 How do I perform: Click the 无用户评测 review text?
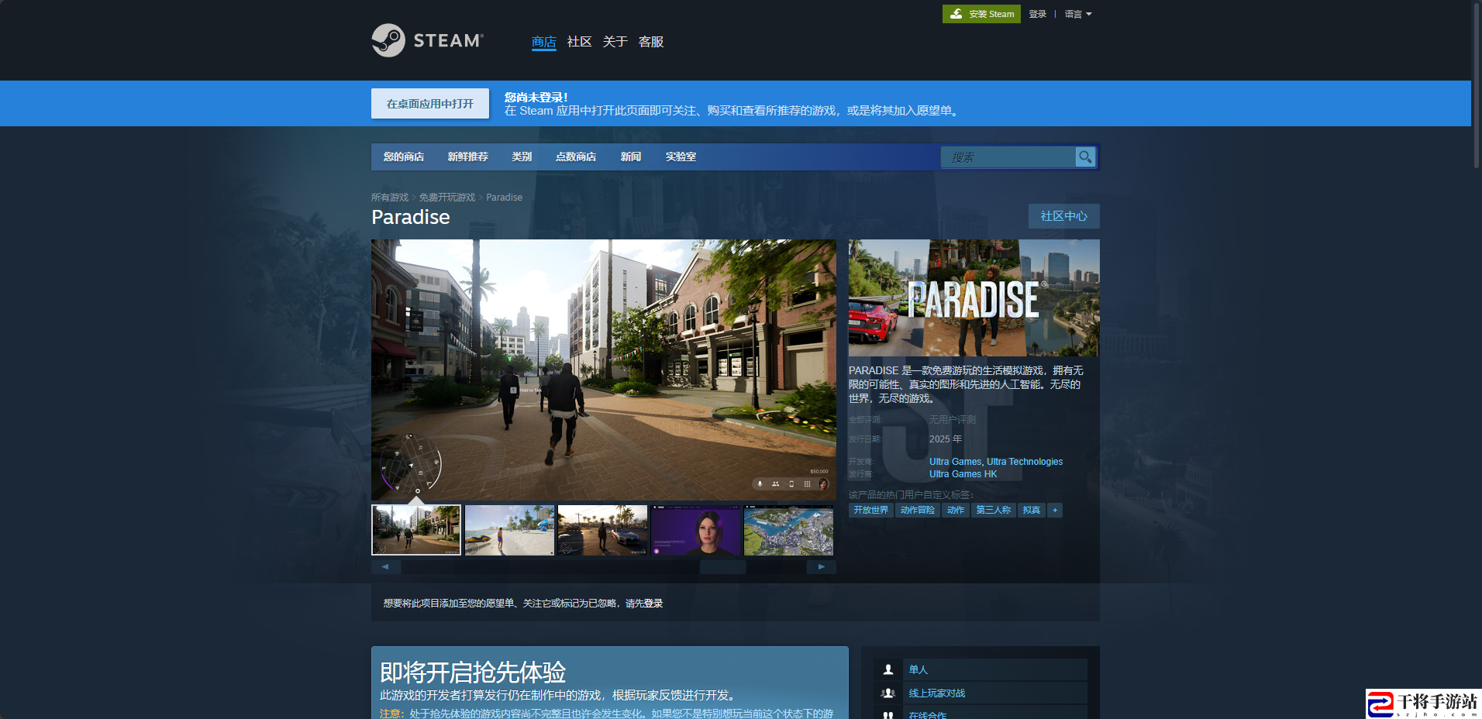953,420
